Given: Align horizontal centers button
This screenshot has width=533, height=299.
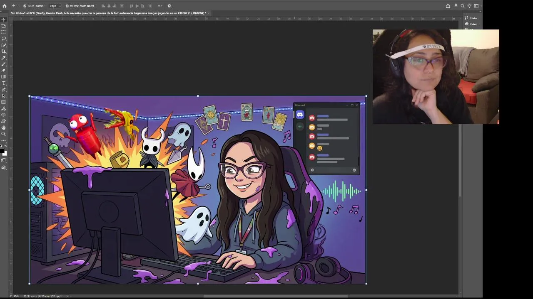Looking at the screenshot, I should point(109,6).
